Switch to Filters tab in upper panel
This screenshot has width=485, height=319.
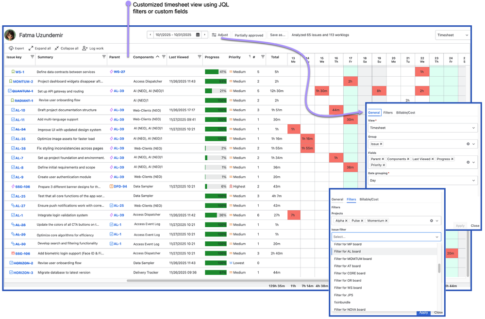tap(388, 113)
